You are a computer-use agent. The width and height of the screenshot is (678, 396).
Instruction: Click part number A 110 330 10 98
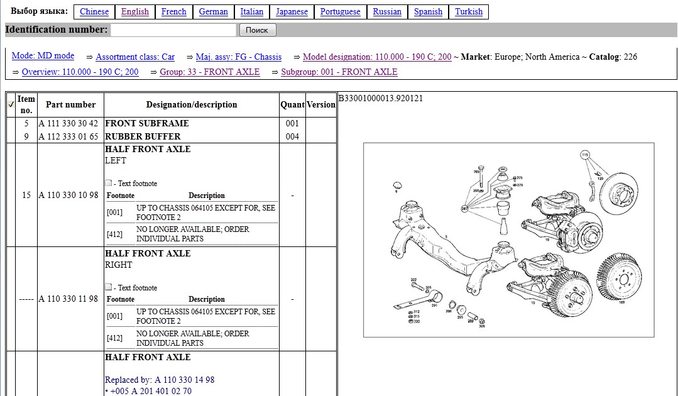point(68,195)
